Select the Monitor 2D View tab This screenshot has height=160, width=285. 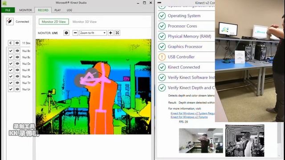point(54,22)
